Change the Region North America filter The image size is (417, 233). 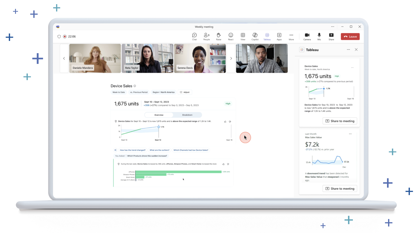tap(163, 92)
